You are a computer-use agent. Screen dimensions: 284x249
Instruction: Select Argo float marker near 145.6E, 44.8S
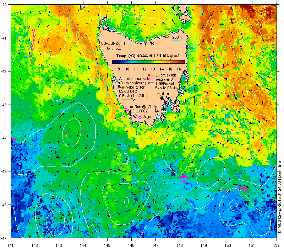[x=121, y=166]
